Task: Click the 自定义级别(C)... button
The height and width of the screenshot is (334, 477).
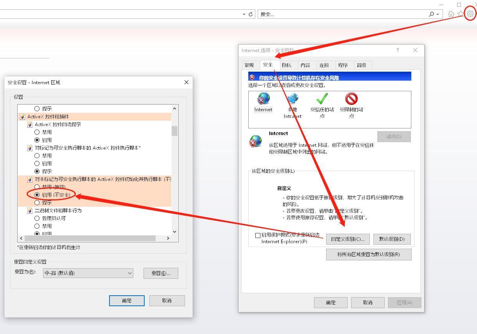Action: click(x=348, y=239)
